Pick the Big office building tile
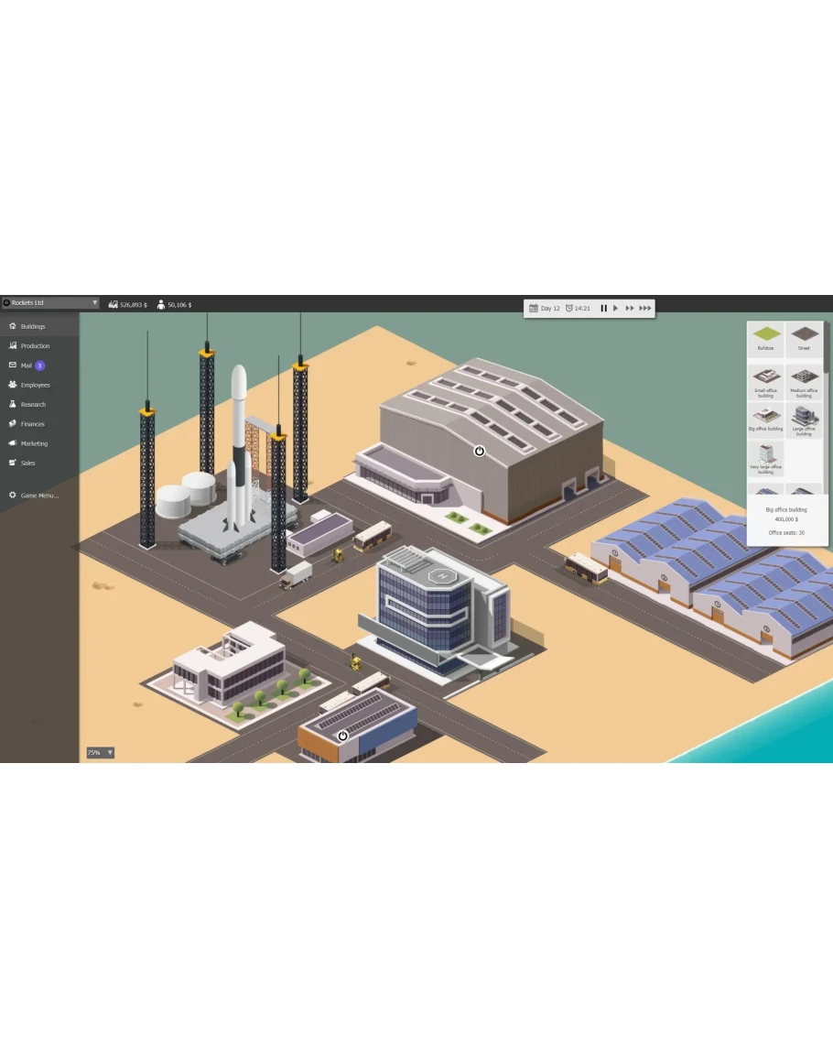 [x=765, y=420]
